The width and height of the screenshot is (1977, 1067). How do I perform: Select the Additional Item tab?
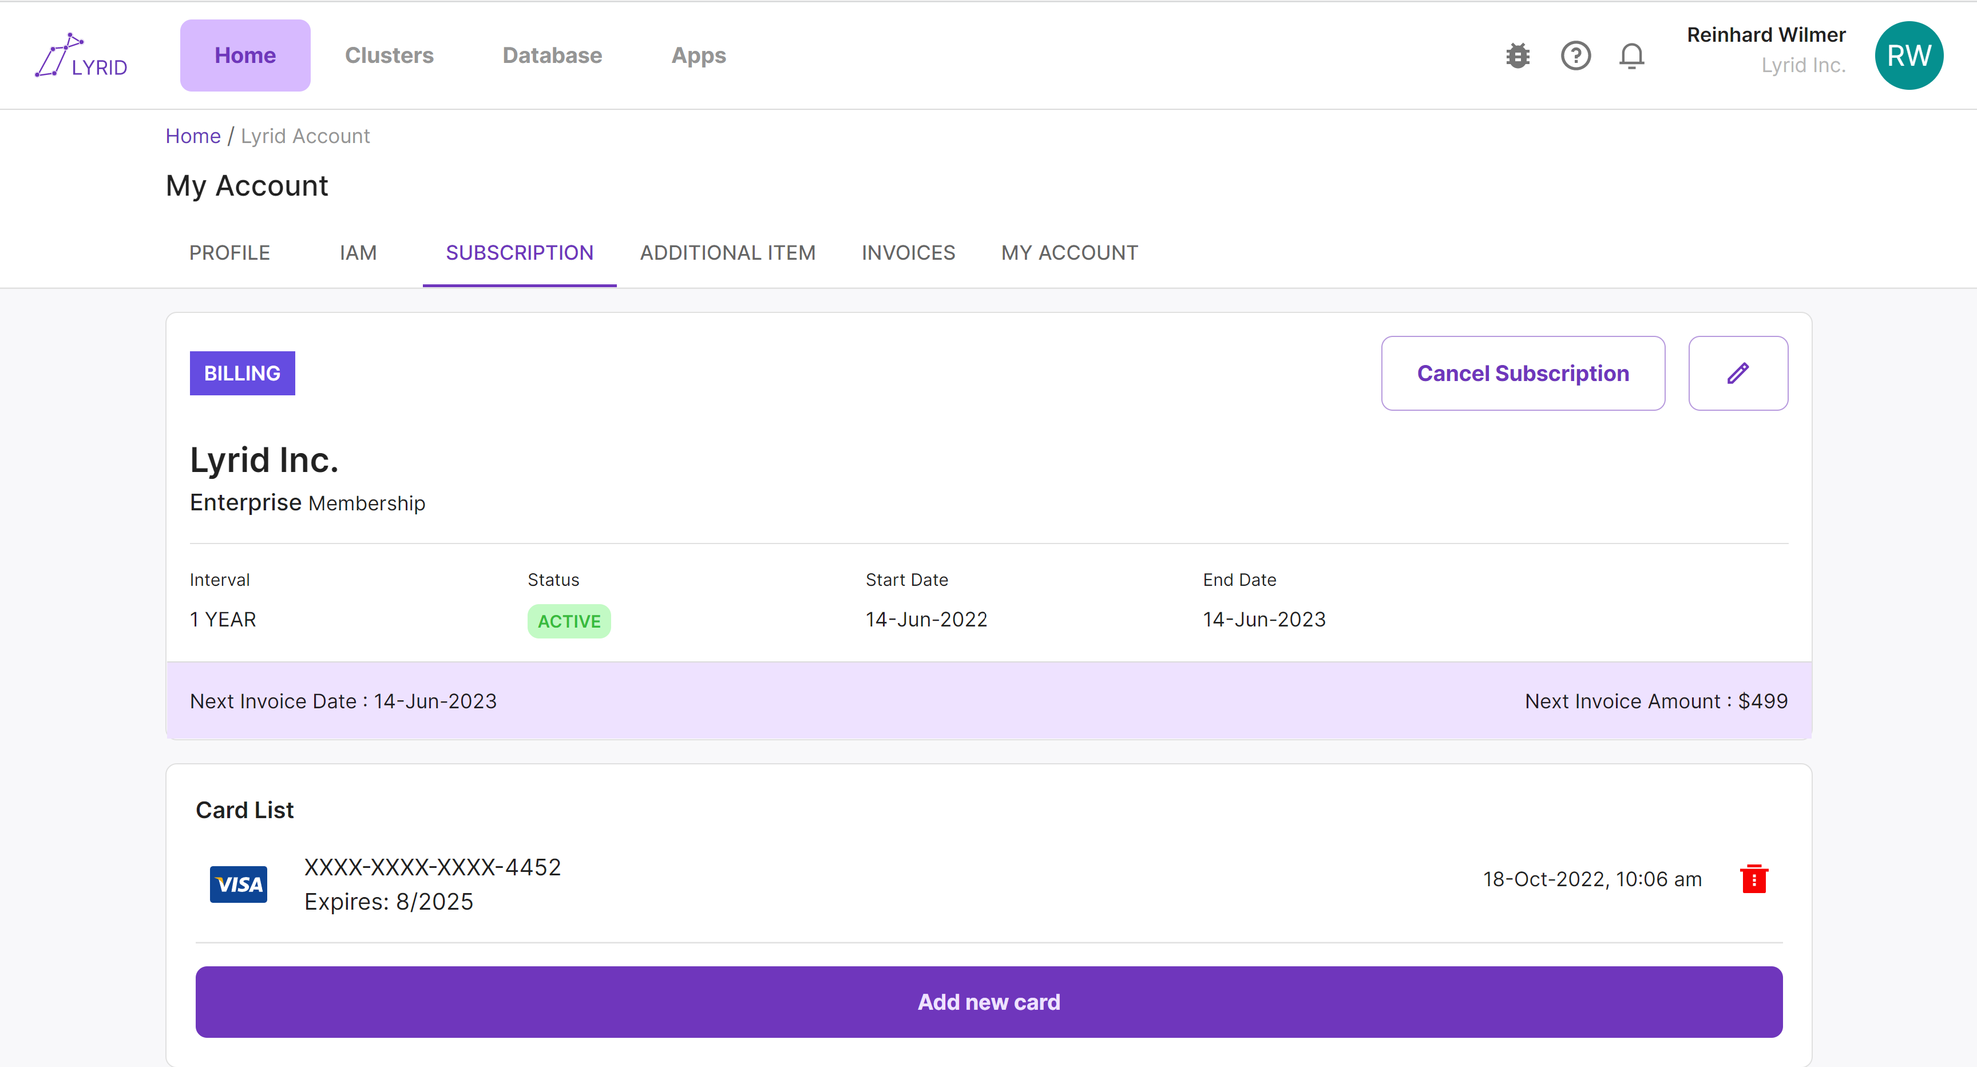pyautogui.click(x=727, y=252)
